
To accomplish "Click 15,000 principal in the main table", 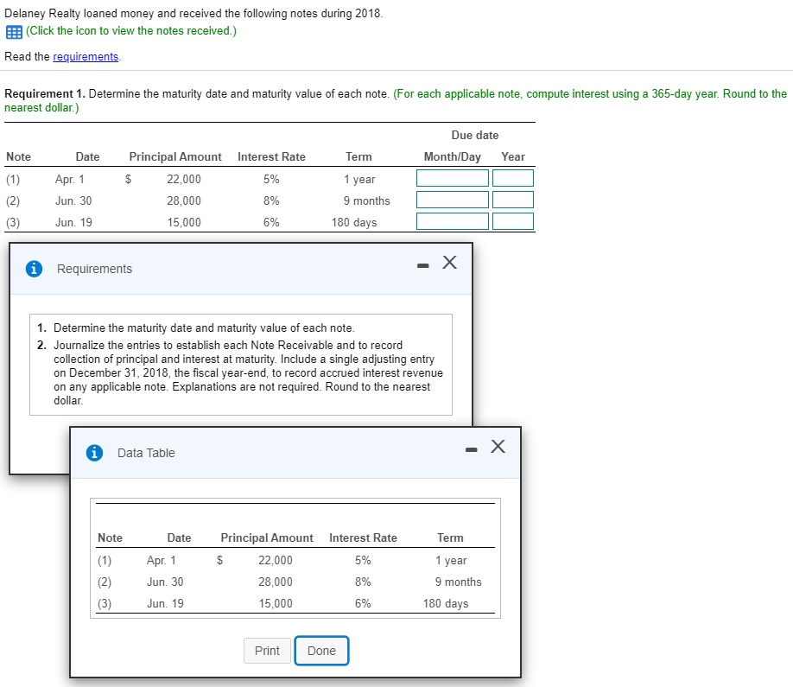I will coord(184,223).
